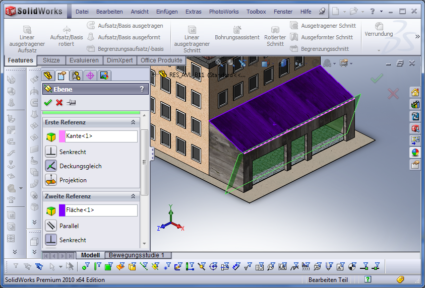Viewport: 425px width, 288px height.
Task: Click the home icon in right task pane
Action: 415,92
